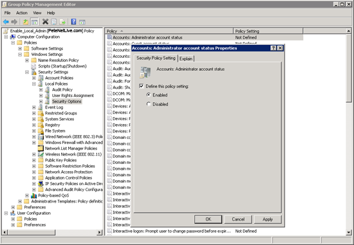Expand the Account Policies node
The width and height of the screenshot is (354, 245).
[34, 78]
